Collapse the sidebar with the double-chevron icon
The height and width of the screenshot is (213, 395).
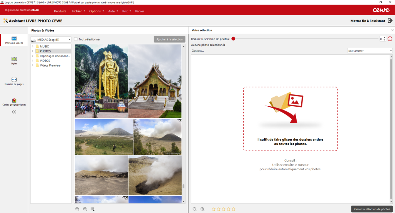tap(14, 112)
